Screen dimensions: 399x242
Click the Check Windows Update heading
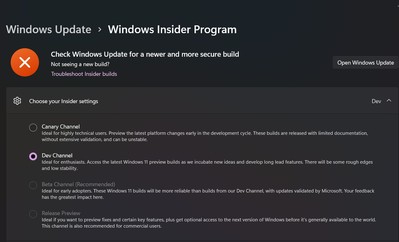point(145,54)
